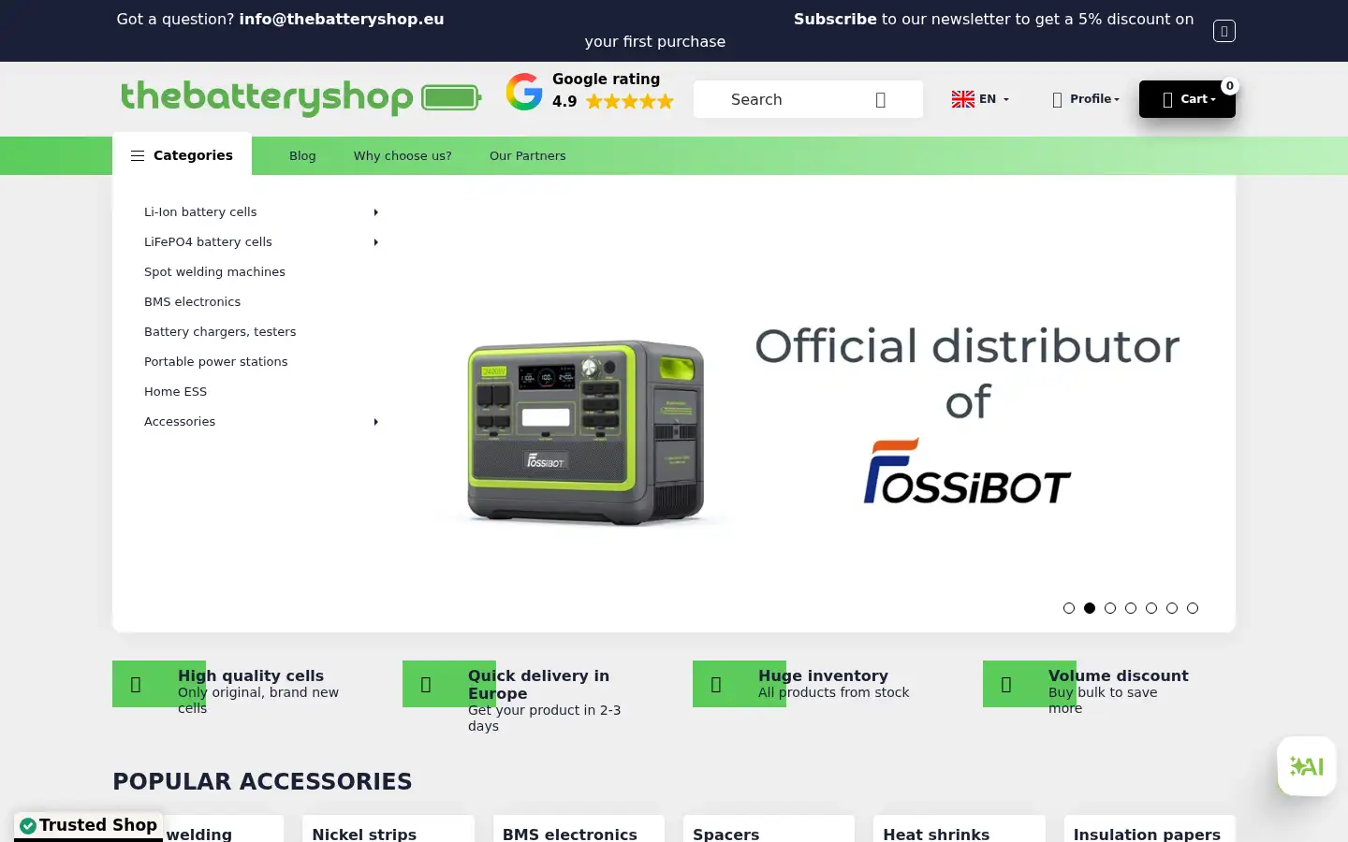The image size is (1348, 842).
Task: Open the EN language dropdown
Action: click(981, 99)
